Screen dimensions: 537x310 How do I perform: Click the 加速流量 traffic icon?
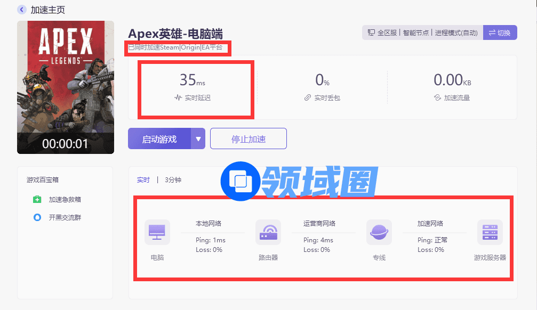point(437,98)
